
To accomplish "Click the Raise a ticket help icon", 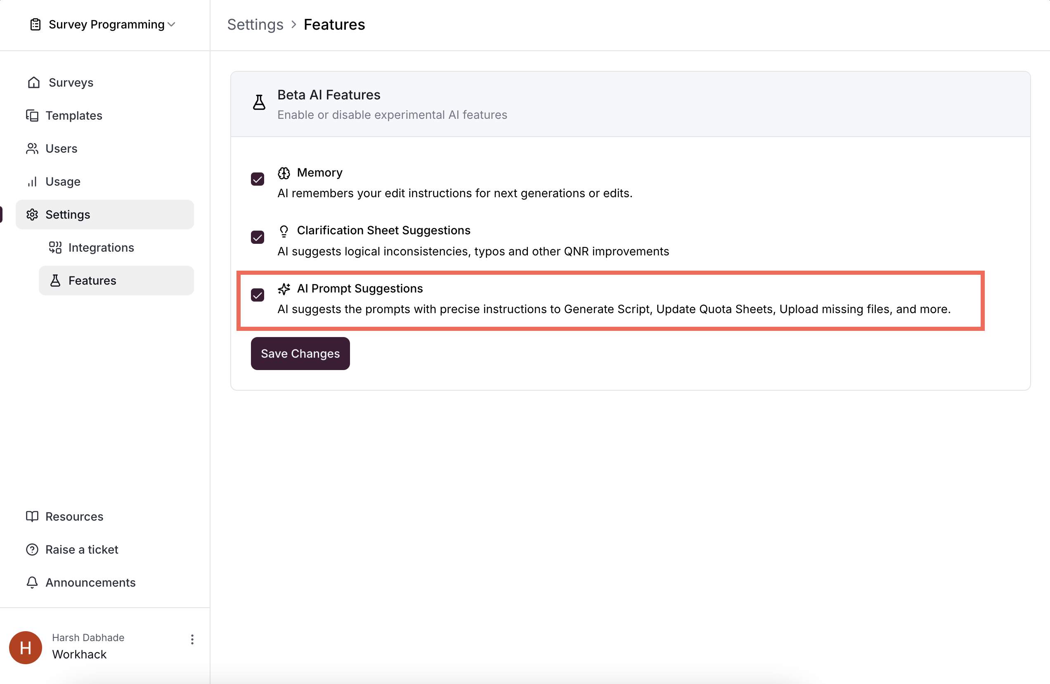I will (32, 550).
